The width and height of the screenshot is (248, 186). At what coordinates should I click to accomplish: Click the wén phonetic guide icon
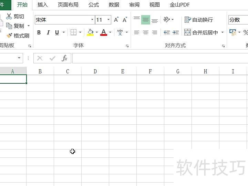[x=120, y=32]
